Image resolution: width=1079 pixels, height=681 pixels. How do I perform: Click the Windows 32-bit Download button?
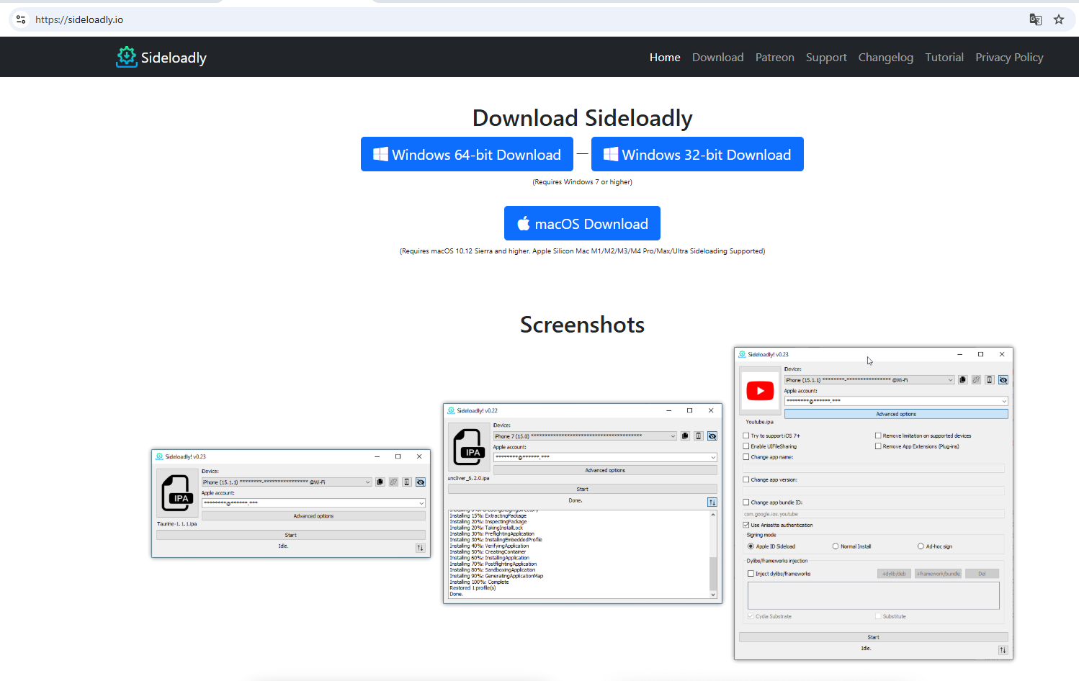(x=697, y=154)
